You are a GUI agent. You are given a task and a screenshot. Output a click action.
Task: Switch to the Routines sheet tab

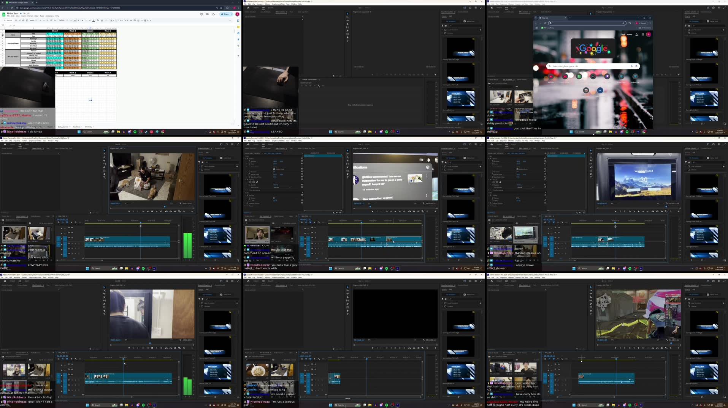[x=76, y=127]
